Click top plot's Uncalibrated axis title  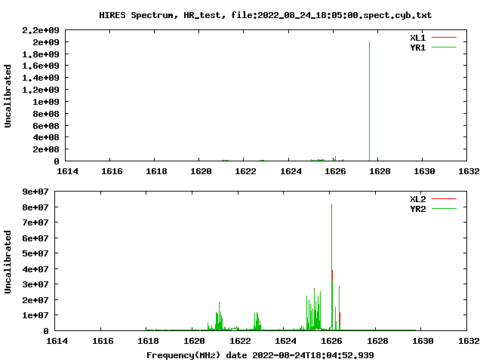click(x=8, y=96)
